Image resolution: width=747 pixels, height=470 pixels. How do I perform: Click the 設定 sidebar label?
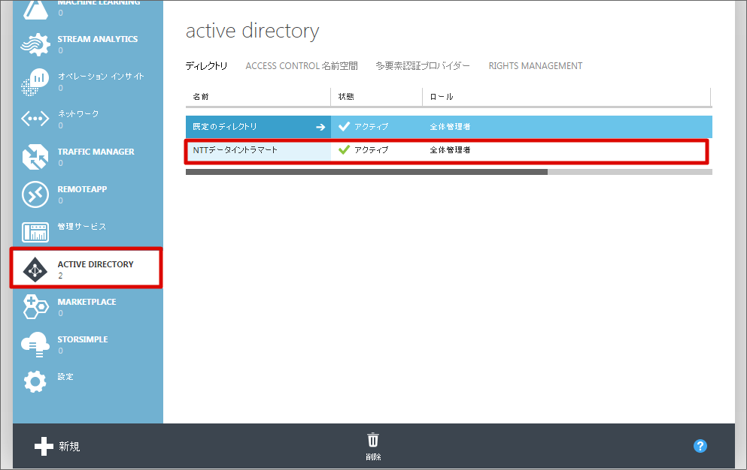click(x=65, y=377)
